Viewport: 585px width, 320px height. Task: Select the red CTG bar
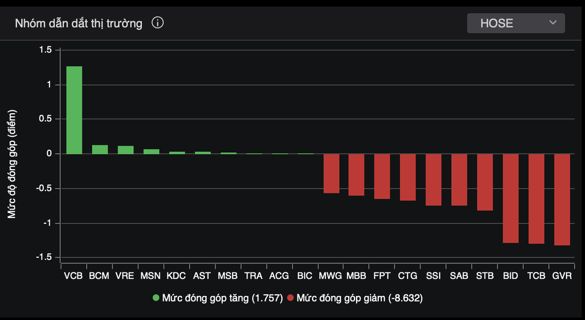pos(408,177)
